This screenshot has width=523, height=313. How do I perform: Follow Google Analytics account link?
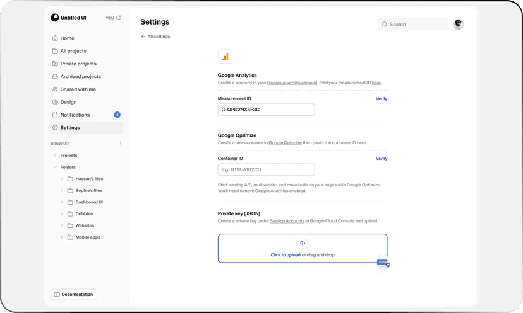click(x=292, y=83)
